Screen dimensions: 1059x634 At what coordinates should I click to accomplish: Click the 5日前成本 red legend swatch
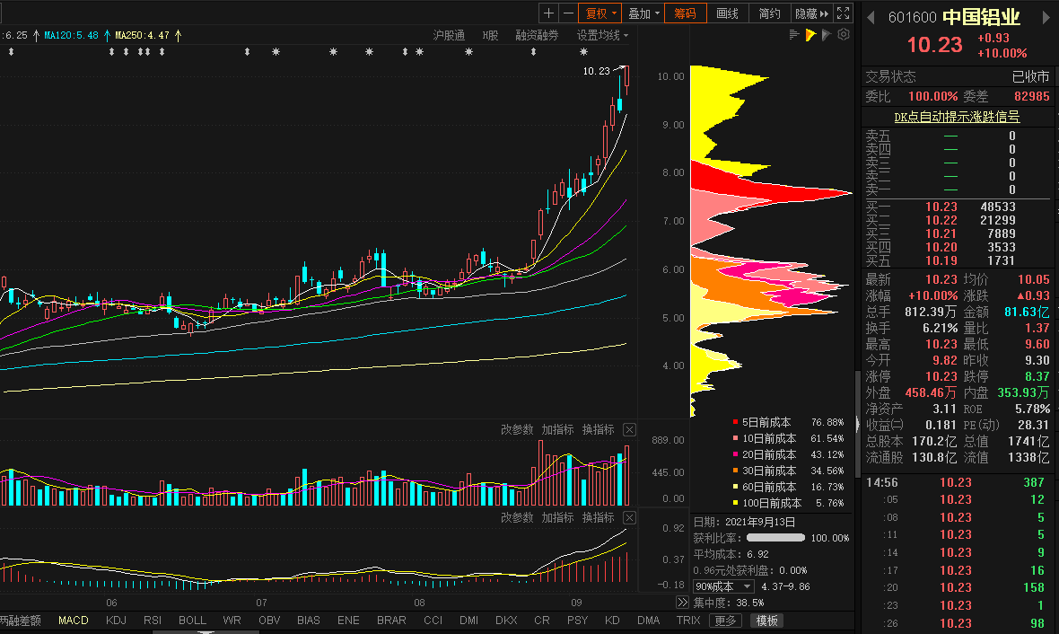[736, 422]
